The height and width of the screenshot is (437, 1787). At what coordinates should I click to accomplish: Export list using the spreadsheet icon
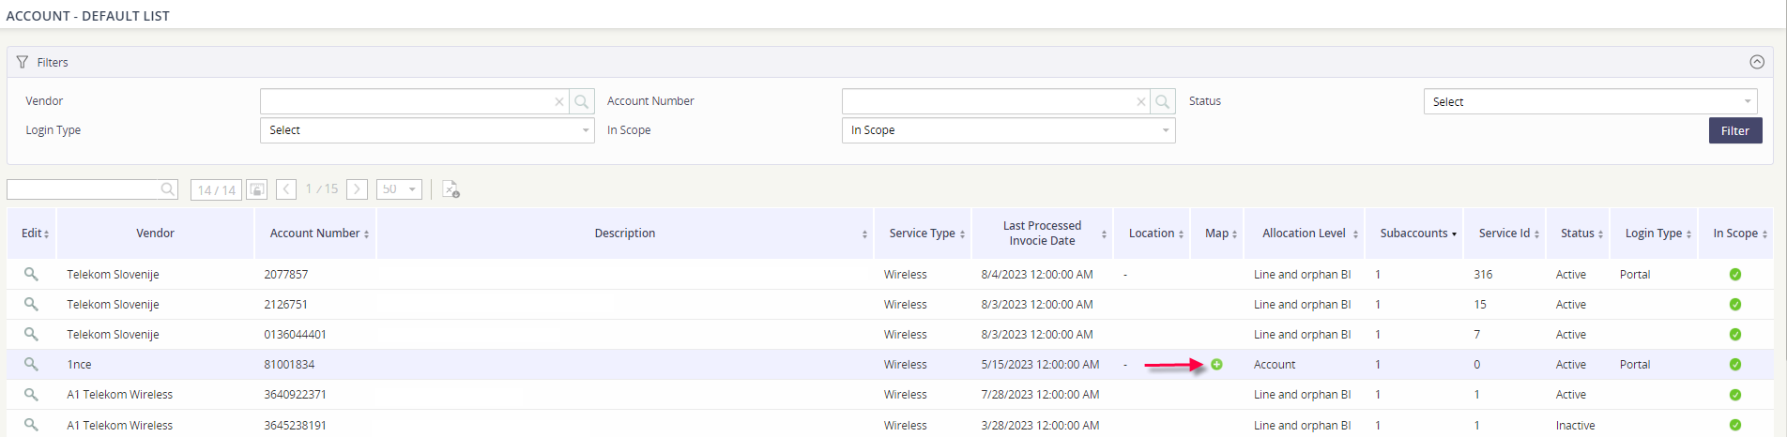(451, 189)
